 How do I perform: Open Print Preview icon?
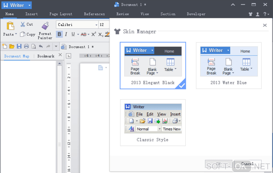tap(34, 46)
